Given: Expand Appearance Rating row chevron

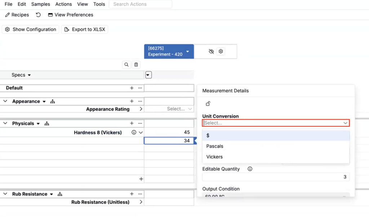Looking at the screenshot, I should tap(141, 109).
